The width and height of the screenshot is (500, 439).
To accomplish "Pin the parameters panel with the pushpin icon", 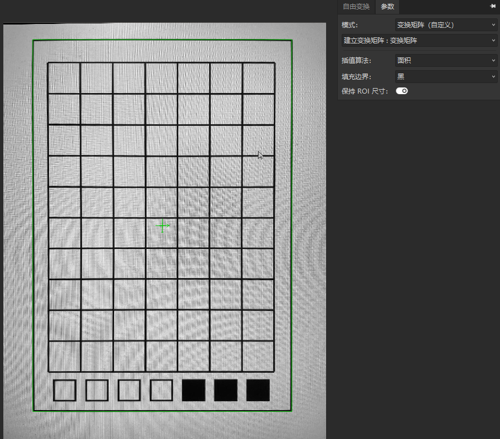I will coord(493,6).
